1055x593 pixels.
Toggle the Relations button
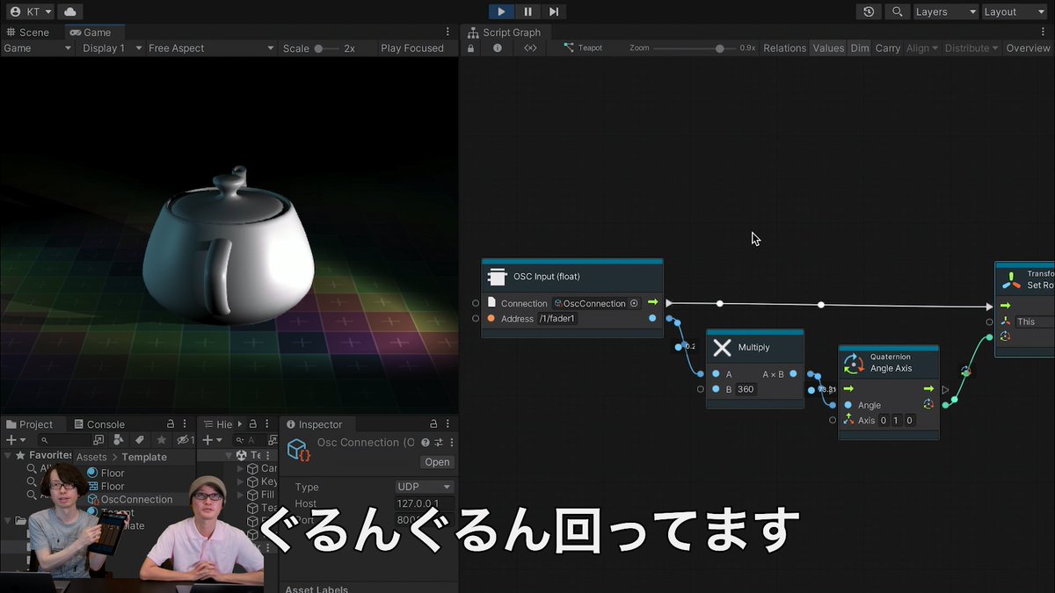point(784,48)
